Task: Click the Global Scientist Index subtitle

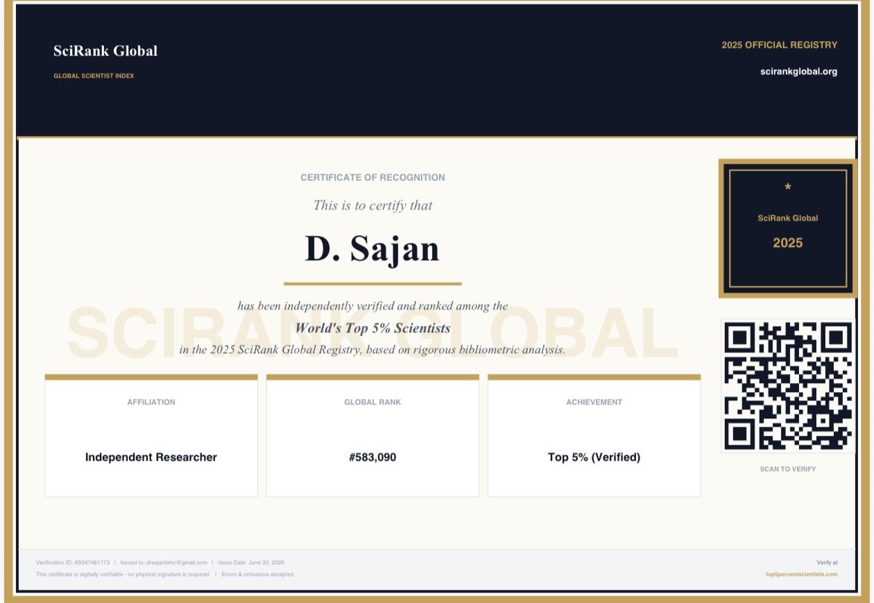Action: click(94, 76)
